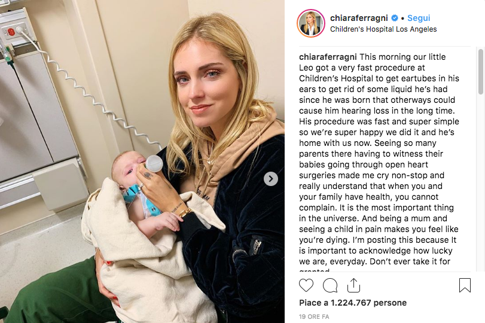Open chiaraferragni's profile picture
The image size is (485, 323).
coord(311,23)
